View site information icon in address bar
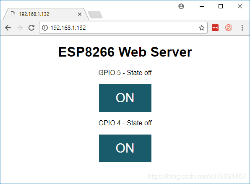 pos(45,28)
